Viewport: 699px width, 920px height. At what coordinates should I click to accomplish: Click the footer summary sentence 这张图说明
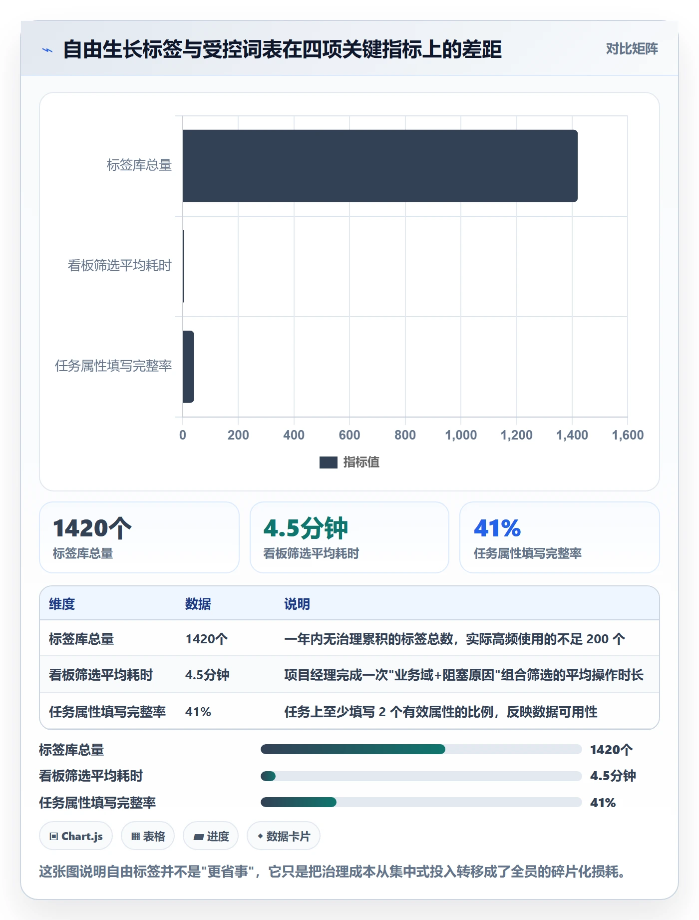click(332, 872)
